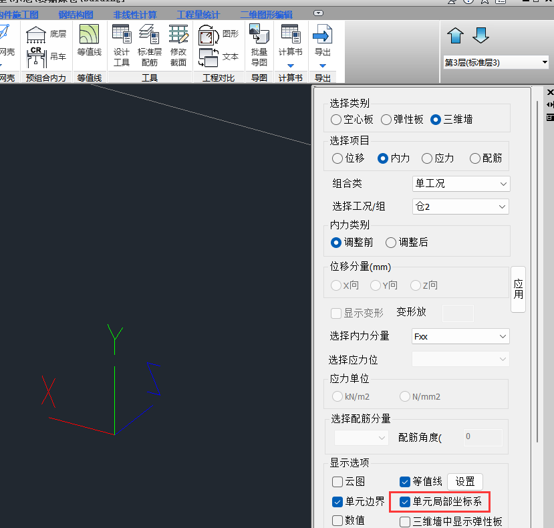Switch to the 构件施工图 tab
Screen dimensions: 554x528
coord(19,15)
